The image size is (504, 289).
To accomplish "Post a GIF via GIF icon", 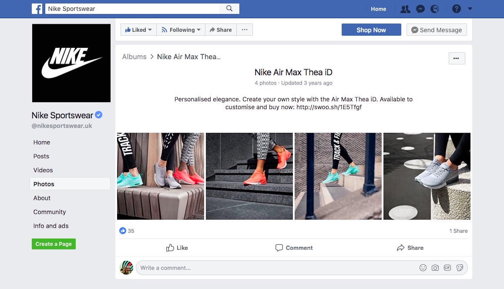I will click(x=447, y=268).
